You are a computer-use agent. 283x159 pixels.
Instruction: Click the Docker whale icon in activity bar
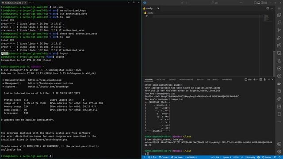pos(279,83)
